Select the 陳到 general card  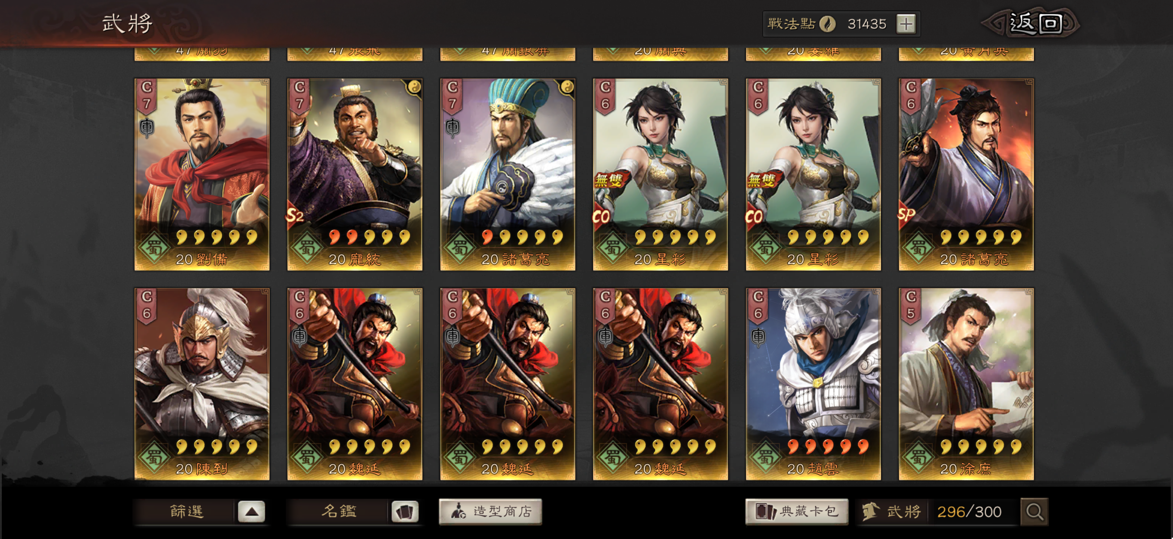tap(202, 384)
